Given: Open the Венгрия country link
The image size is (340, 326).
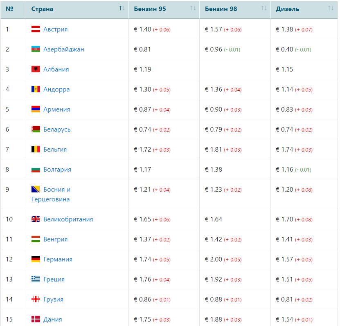Looking at the screenshot, I should click(x=55, y=239).
